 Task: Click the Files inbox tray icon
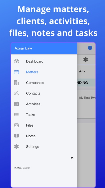[x=16, y=125]
